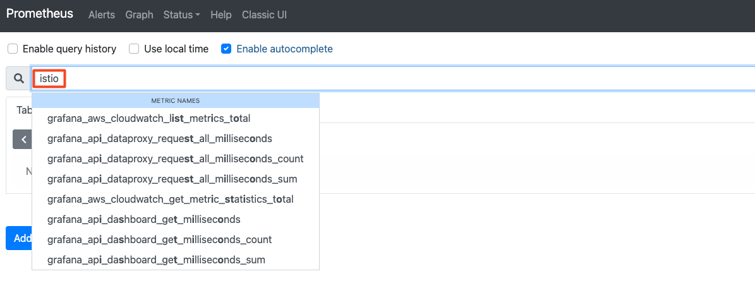Disable the Enable autocomplete checkbox

226,49
